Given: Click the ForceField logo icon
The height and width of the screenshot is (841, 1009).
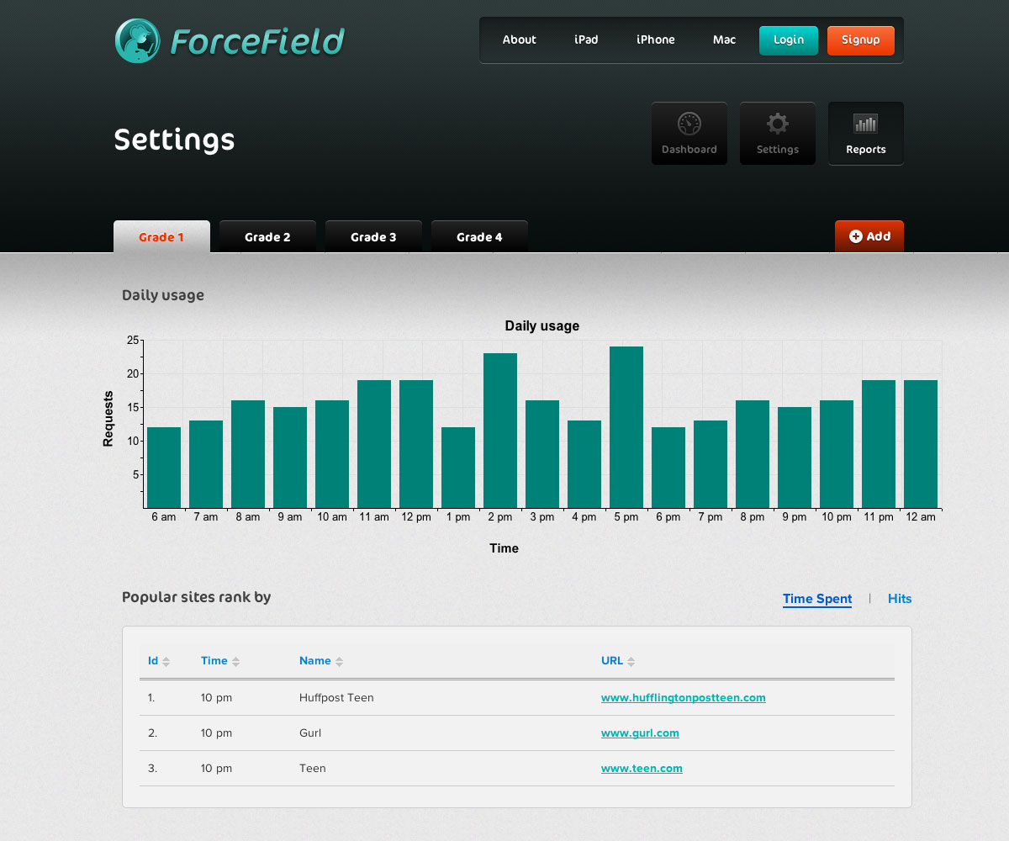Looking at the screenshot, I should [137, 40].
